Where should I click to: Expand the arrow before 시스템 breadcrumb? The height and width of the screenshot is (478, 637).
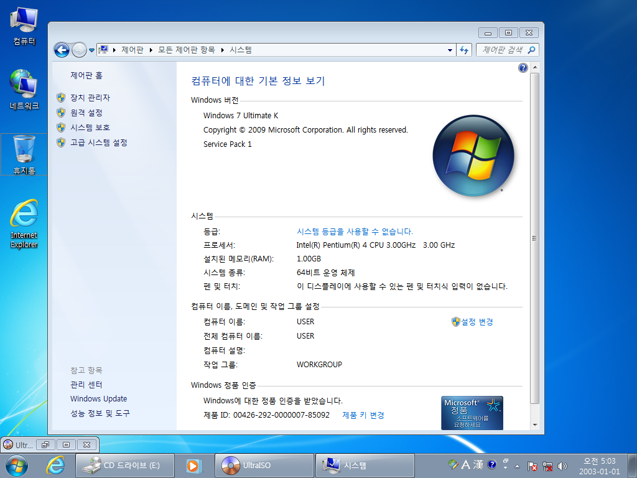click(222, 50)
